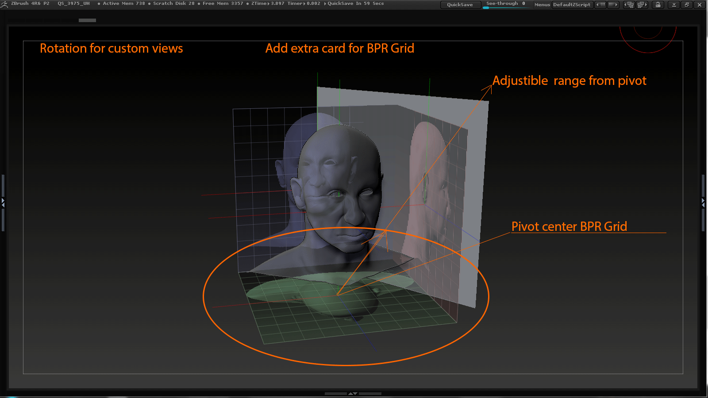
Task: Load previous UI layout
Action: (629, 5)
